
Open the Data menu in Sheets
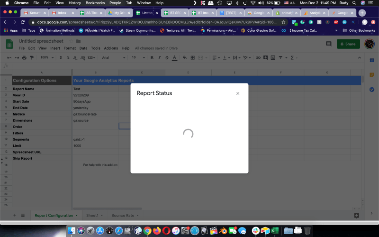tap(83, 48)
